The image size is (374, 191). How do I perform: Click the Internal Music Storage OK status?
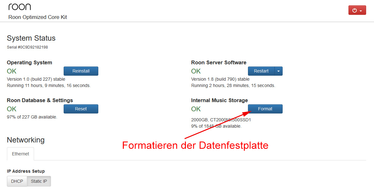[x=196, y=109]
